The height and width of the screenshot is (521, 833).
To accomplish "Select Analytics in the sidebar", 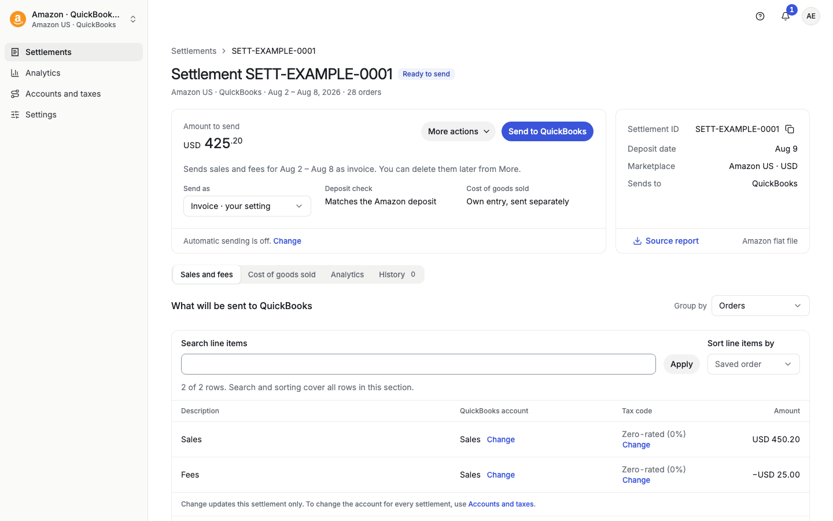I will pos(73,73).
